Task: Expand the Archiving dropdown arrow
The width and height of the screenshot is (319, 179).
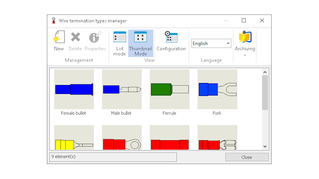Action: [x=245, y=55]
